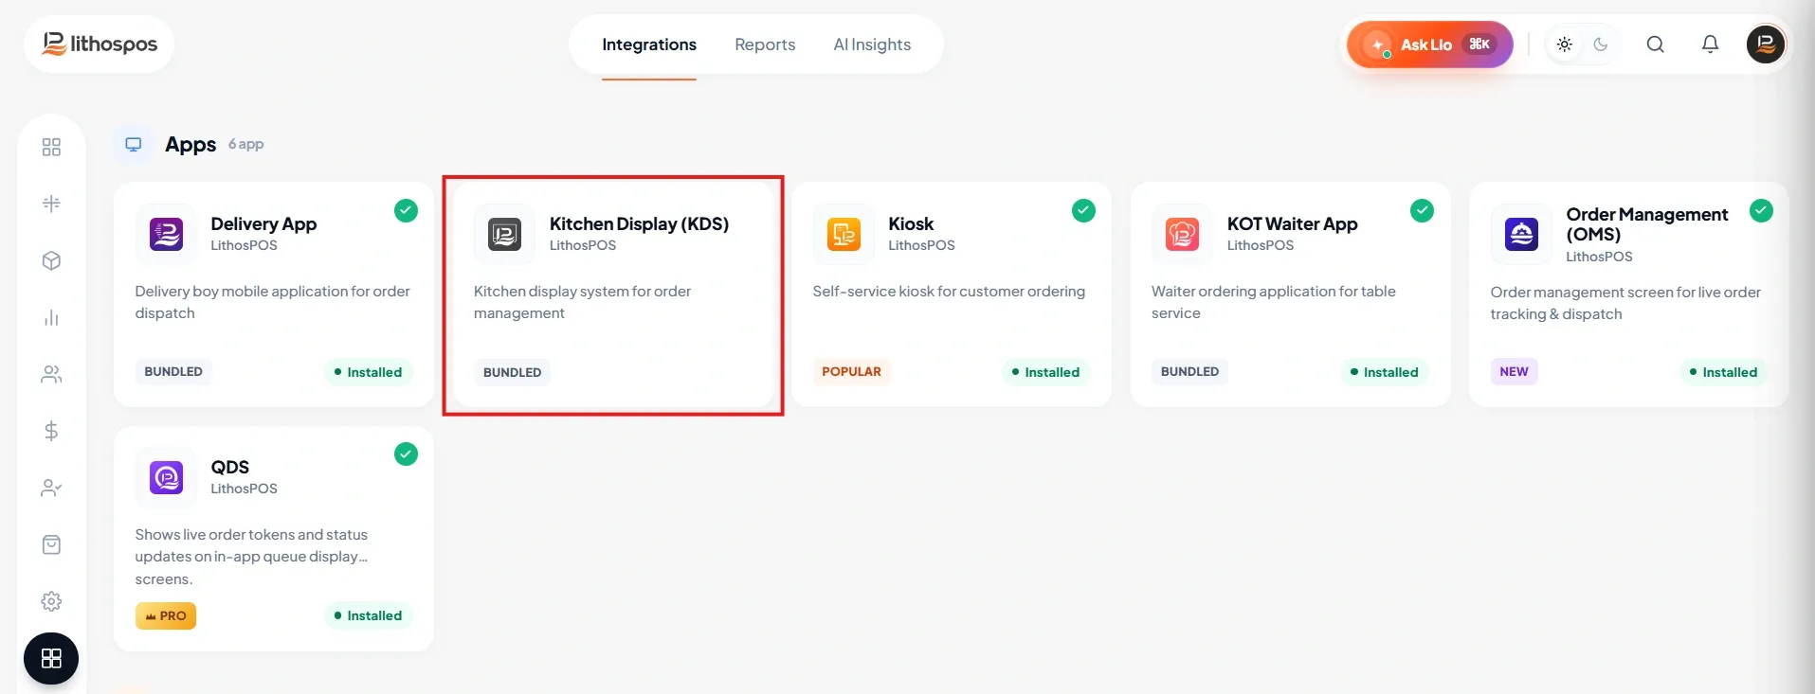
Task: Open the profile avatar menu
Action: click(1765, 44)
